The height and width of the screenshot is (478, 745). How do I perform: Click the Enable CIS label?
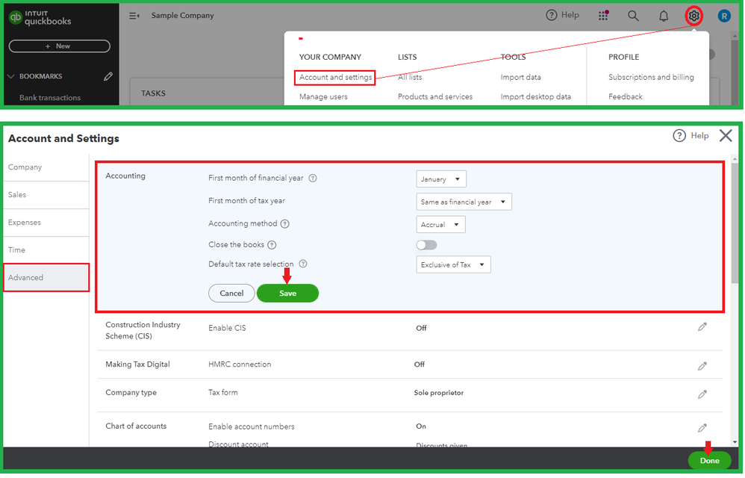[x=227, y=328]
